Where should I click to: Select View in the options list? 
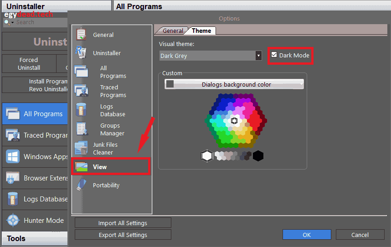pos(111,167)
